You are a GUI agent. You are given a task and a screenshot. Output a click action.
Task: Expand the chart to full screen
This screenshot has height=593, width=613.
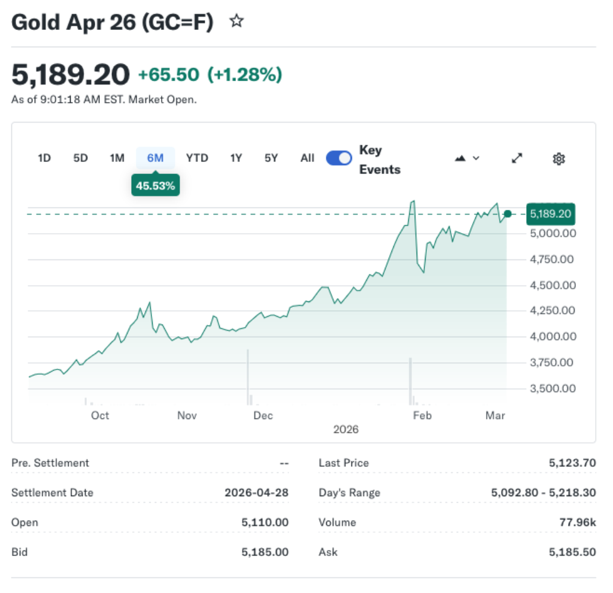pos(516,158)
